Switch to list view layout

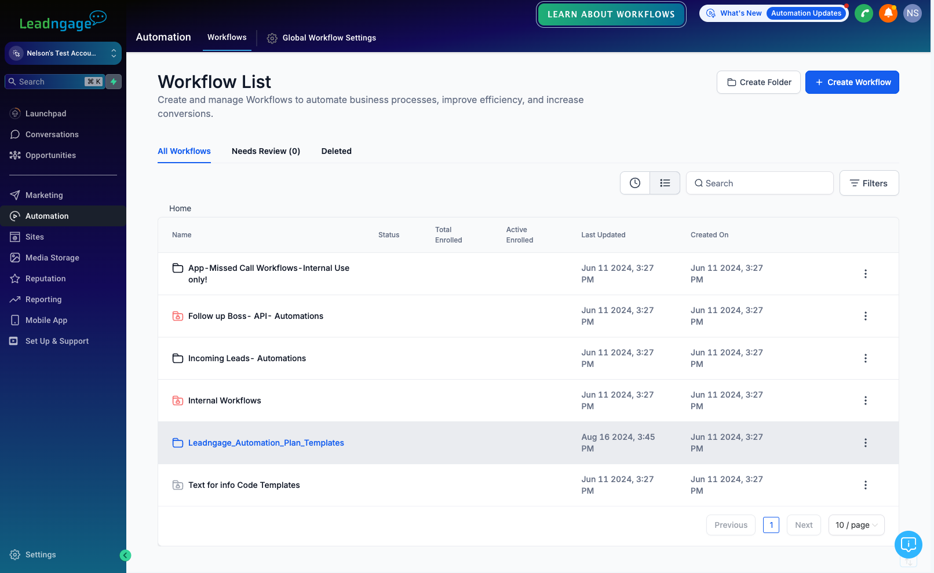[x=665, y=183]
